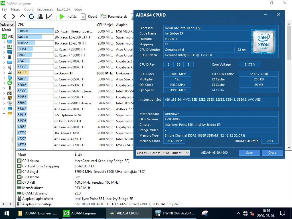Switch to the Menü tab in the sidebar
The image size is (292, 219).
pyautogui.click(x=7, y=30)
